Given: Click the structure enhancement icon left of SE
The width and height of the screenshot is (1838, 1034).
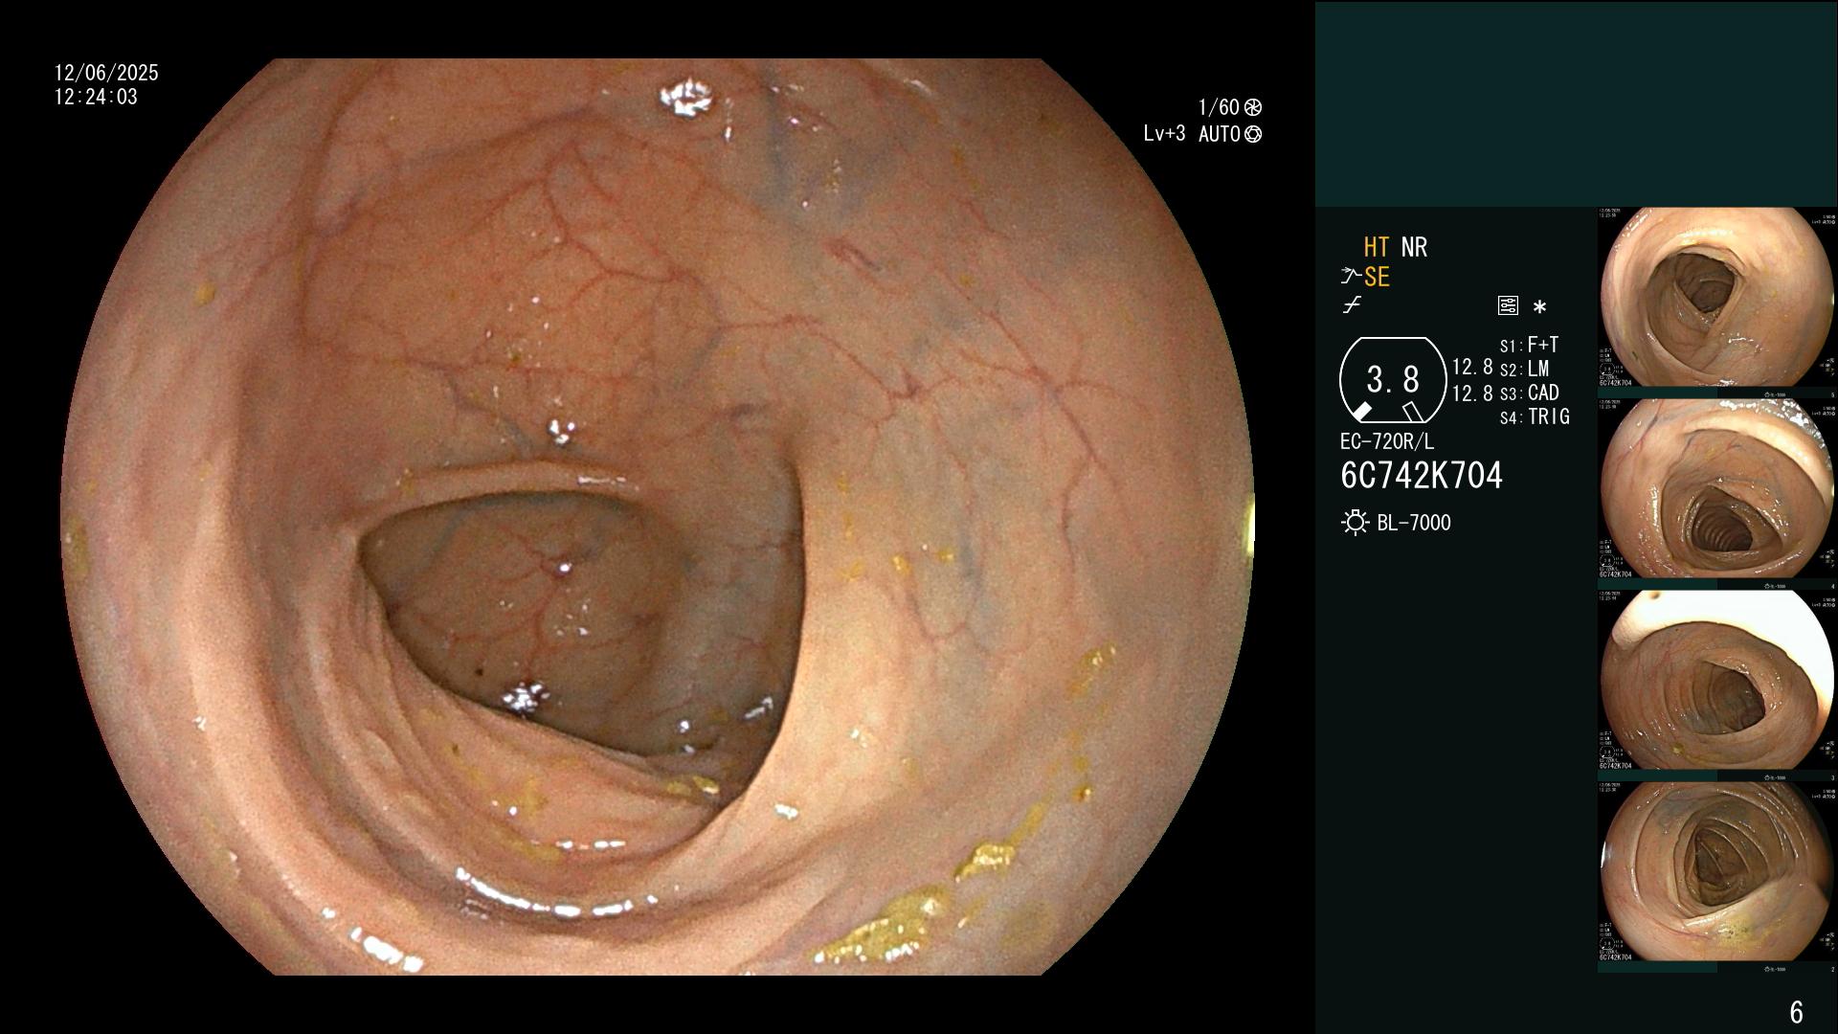Looking at the screenshot, I should tap(1351, 277).
